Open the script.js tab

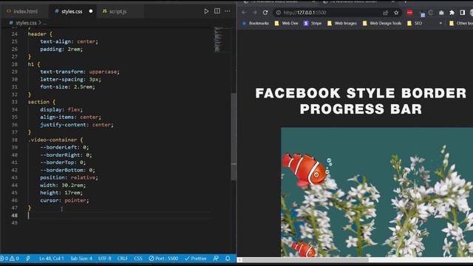(x=115, y=12)
